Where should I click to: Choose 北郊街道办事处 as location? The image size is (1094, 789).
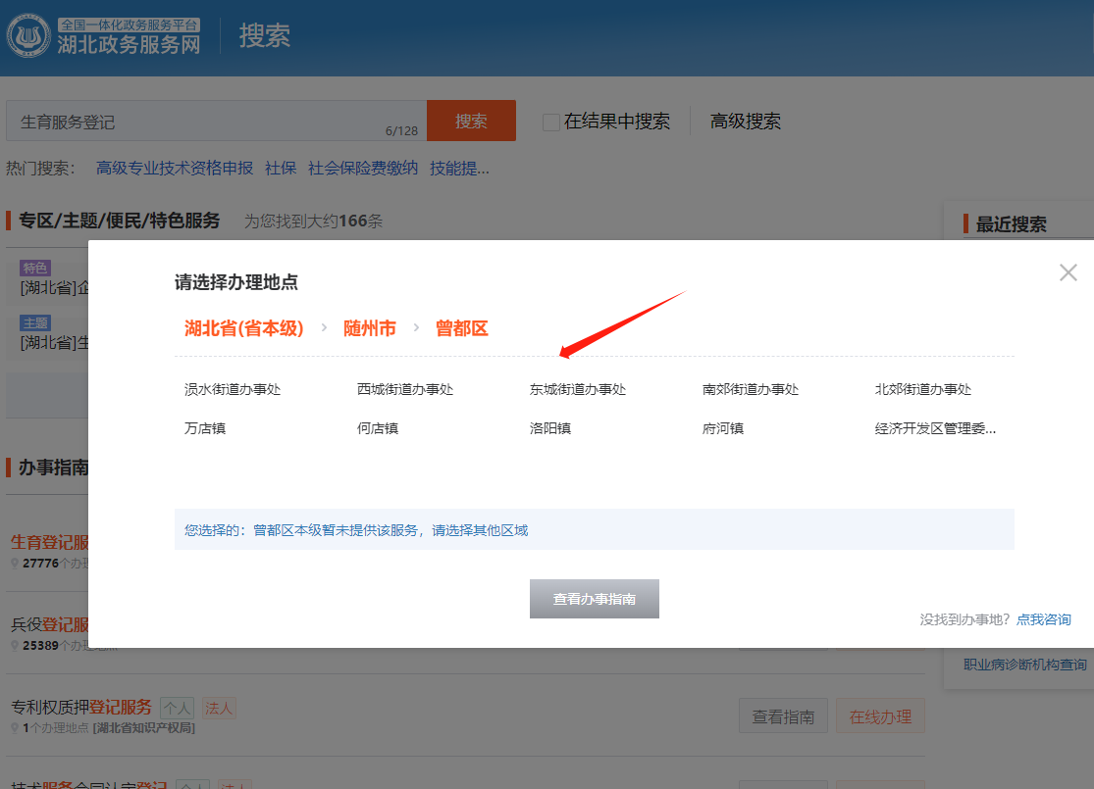(923, 389)
